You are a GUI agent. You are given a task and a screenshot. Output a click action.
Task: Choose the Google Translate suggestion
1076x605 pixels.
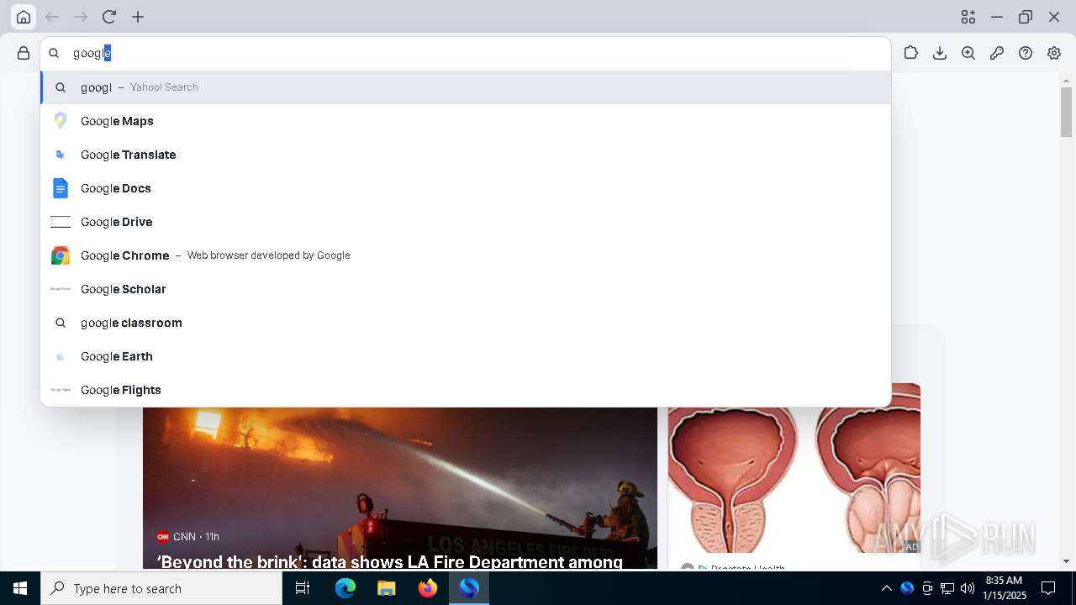click(466, 155)
